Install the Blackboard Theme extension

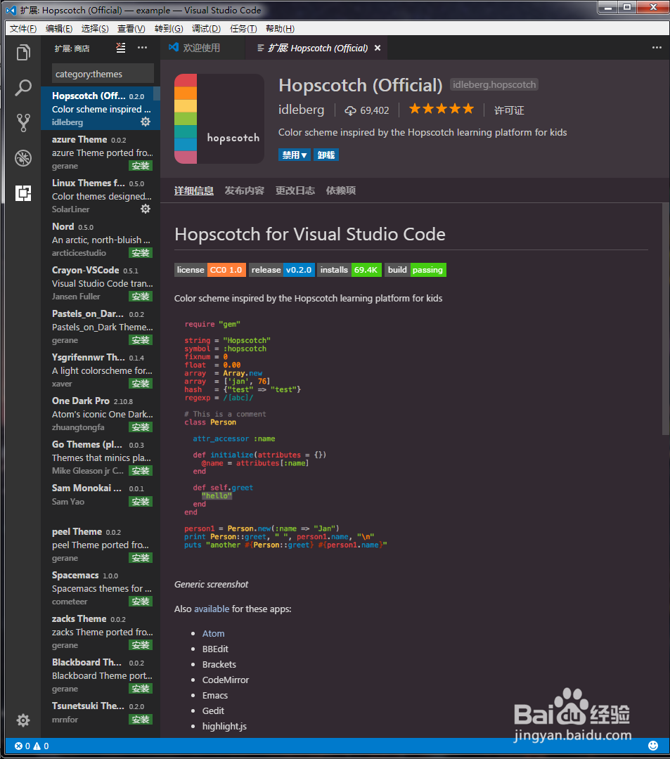(141, 689)
